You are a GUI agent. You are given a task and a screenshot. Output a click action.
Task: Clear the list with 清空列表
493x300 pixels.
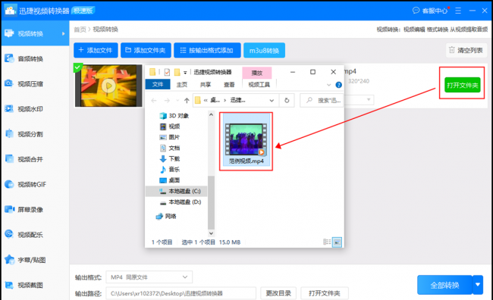466,50
